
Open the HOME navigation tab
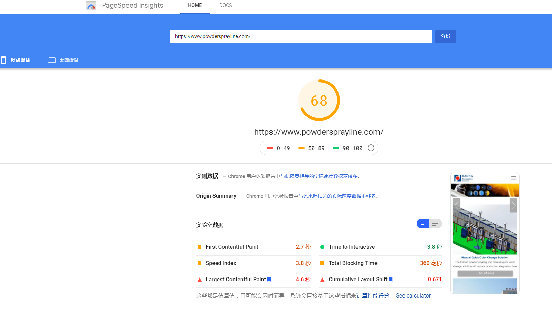pos(195,6)
